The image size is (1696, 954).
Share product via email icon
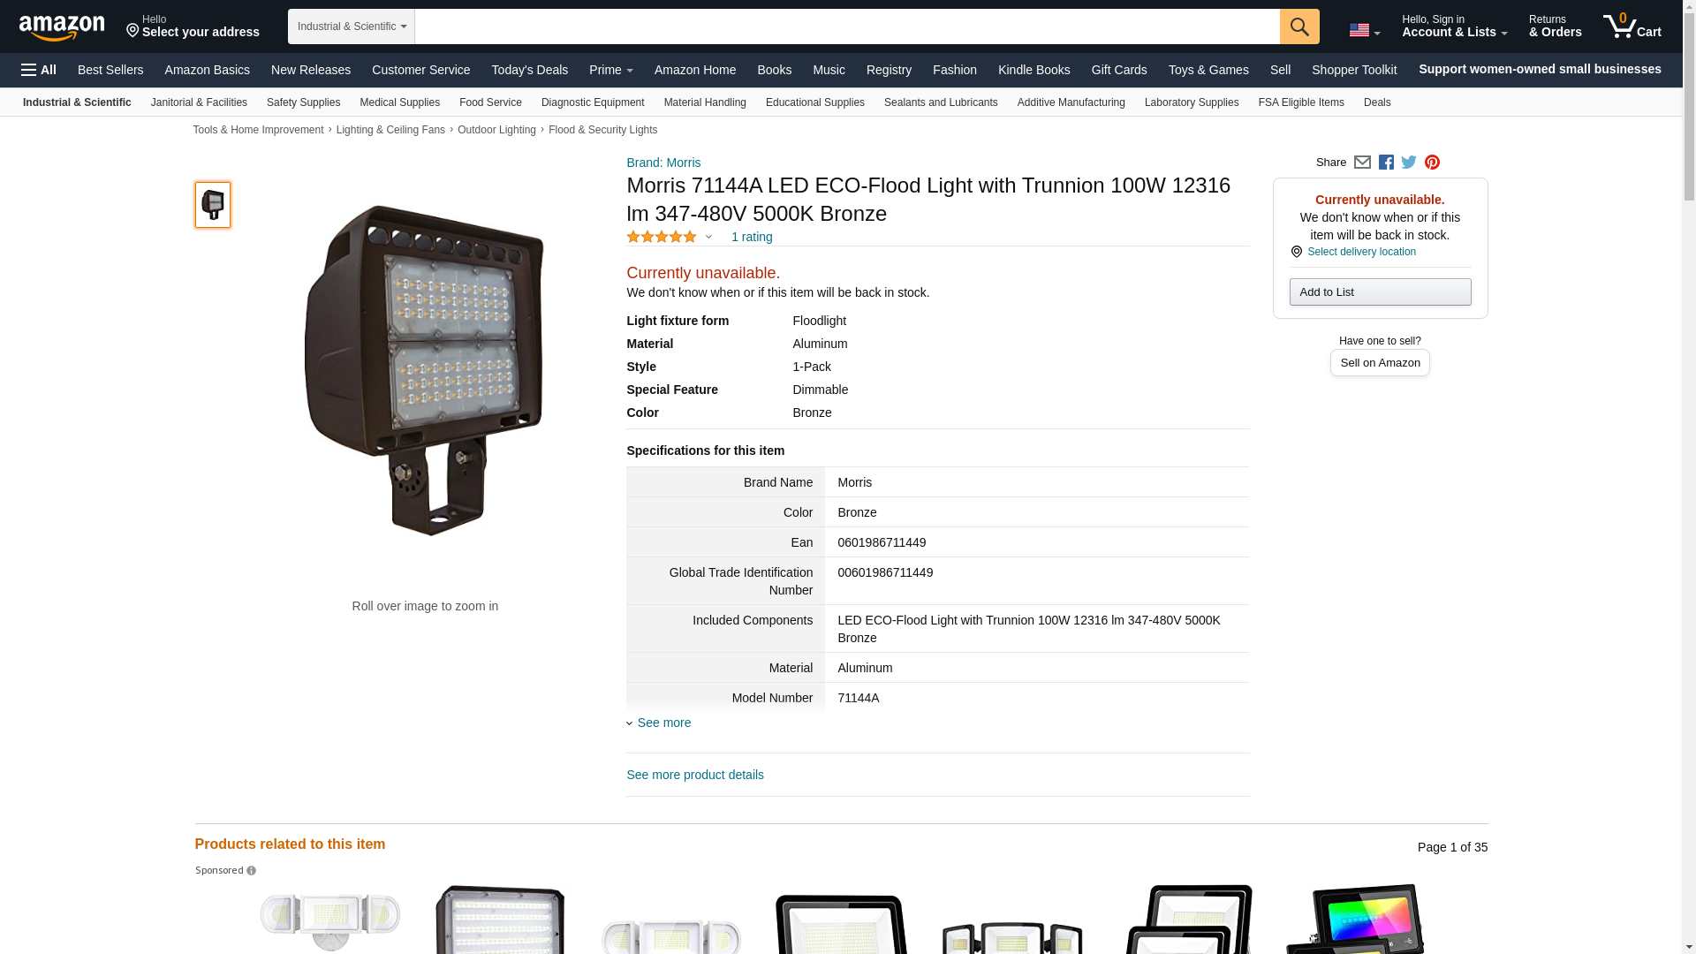[x=1362, y=163]
